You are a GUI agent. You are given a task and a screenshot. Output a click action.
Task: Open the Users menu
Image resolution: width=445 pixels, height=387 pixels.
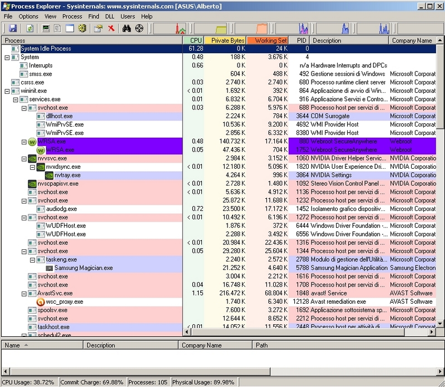click(x=127, y=17)
